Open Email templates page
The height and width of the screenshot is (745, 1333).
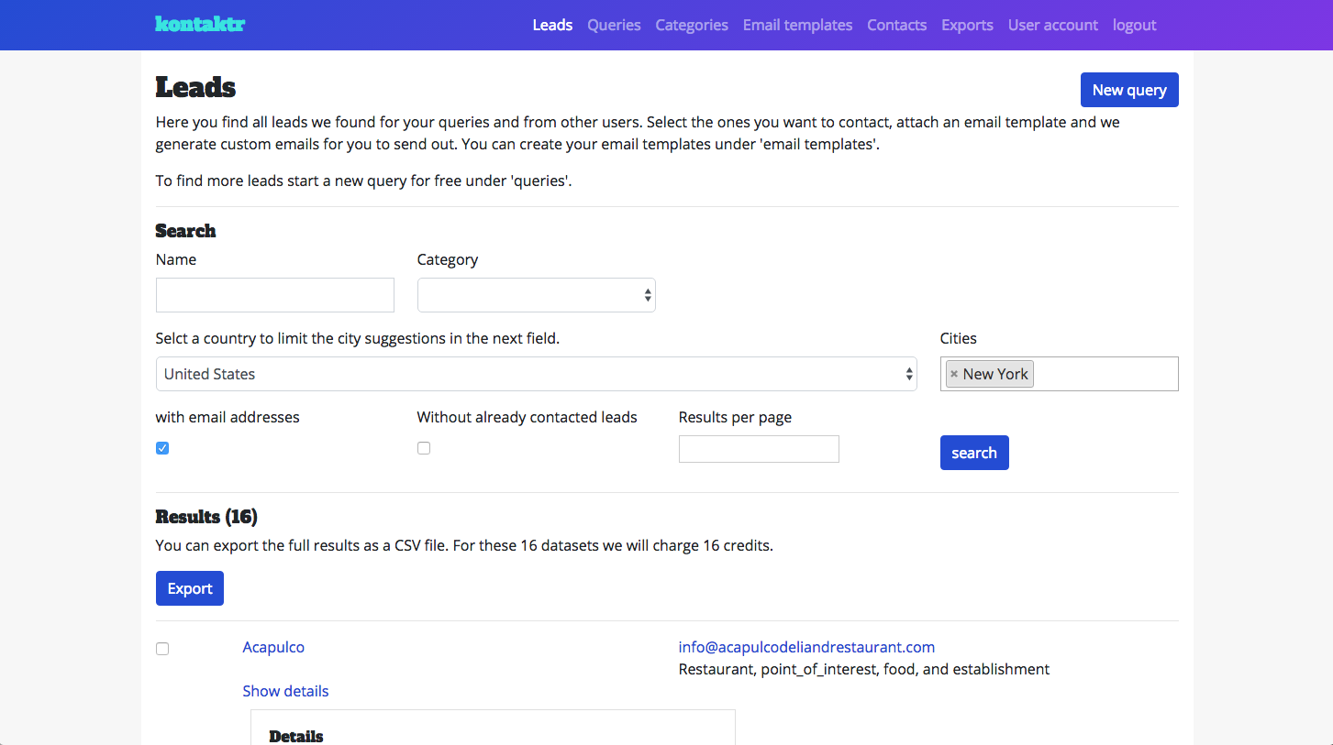coord(797,25)
